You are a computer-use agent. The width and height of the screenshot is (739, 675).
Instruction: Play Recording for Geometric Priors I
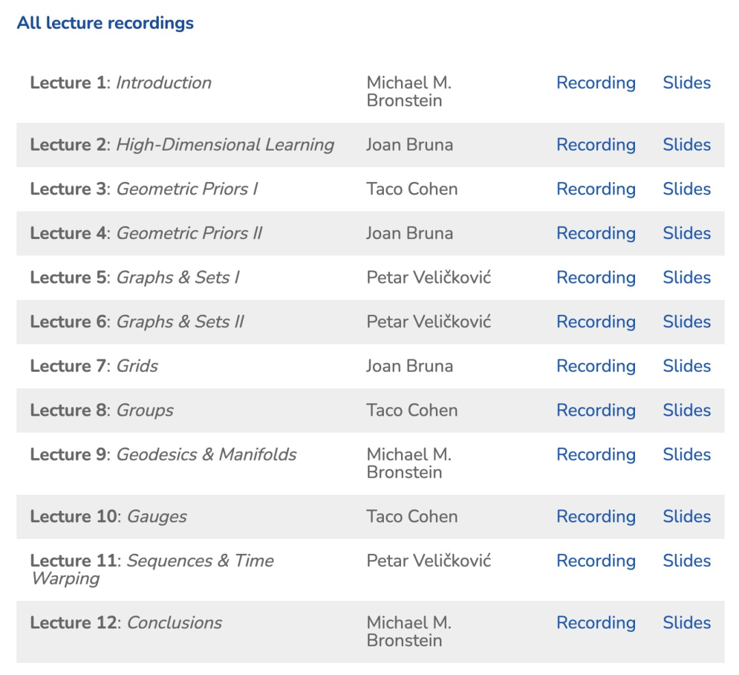point(595,189)
